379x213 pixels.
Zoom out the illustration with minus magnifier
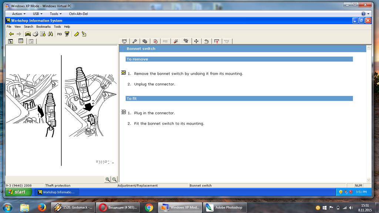114,179
